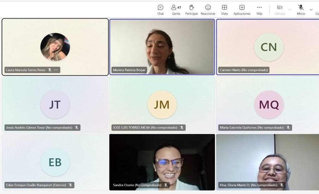Click the participant count 47

179,7
